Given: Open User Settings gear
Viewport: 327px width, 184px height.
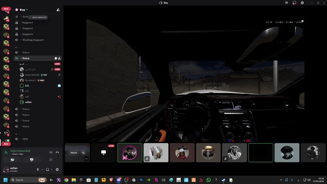Looking at the screenshot, I should tap(57, 169).
